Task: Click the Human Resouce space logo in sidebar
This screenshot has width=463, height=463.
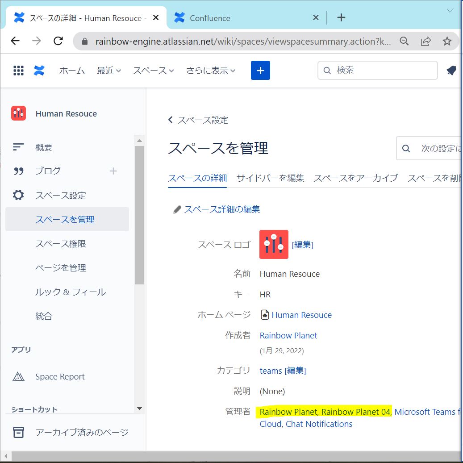Action: pyautogui.click(x=19, y=113)
